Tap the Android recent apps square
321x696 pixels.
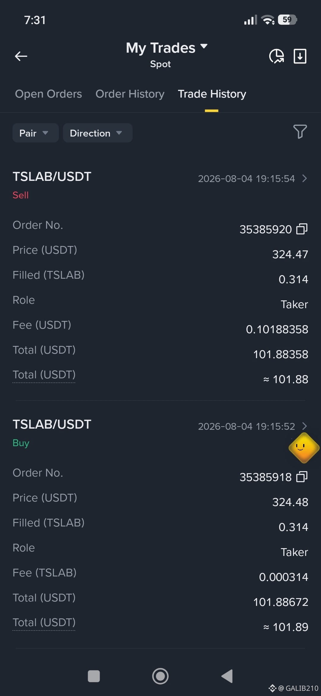[x=94, y=676]
